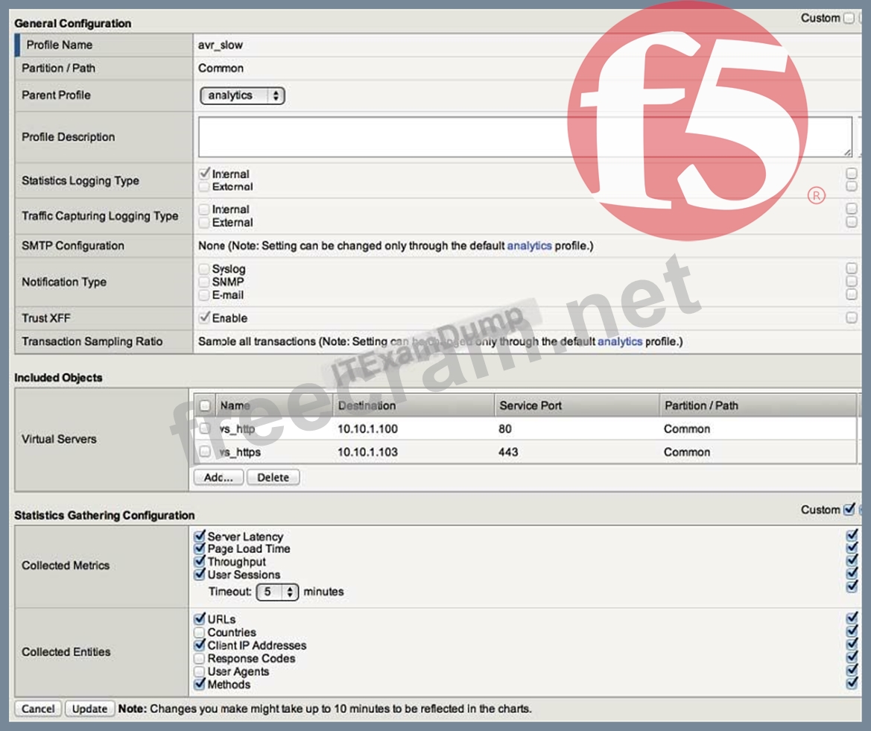Toggle custom-override checkbox on Syslog row
The image size is (871, 731).
pyautogui.click(x=852, y=268)
